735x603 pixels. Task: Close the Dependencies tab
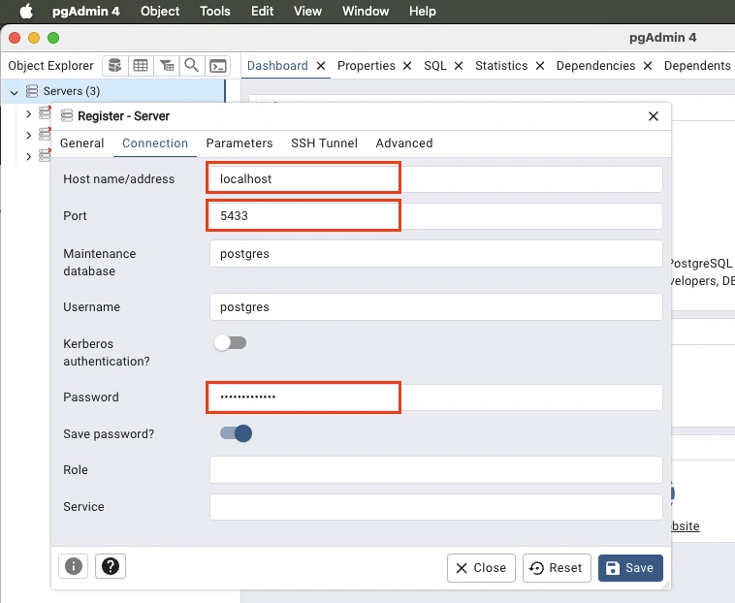(648, 66)
